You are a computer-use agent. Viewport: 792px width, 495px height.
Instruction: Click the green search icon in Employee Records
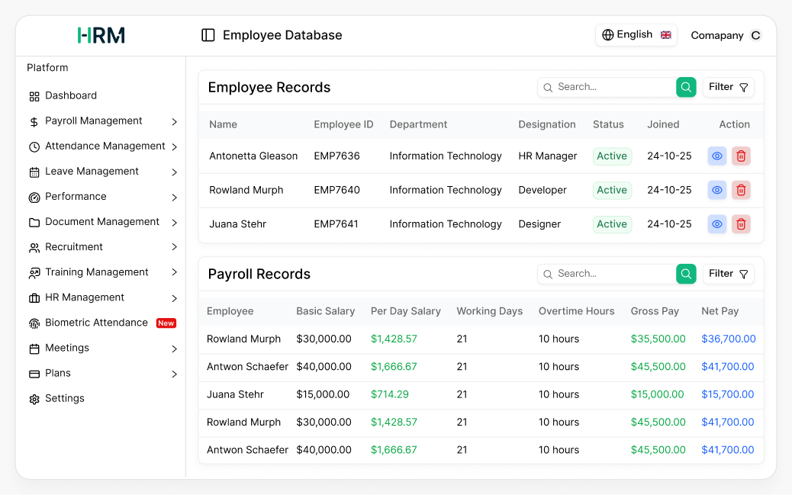[x=685, y=87]
